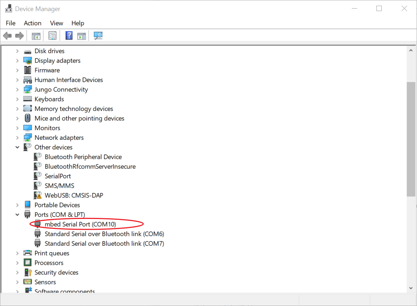
Task: Click the Back navigation arrow
Action: click(x=7, y=35)
